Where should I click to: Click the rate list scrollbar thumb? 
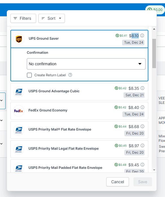pyautogui.click(x=154, y=53)
